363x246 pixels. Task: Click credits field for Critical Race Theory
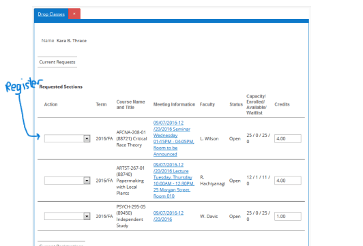click(x=288, y=138)
